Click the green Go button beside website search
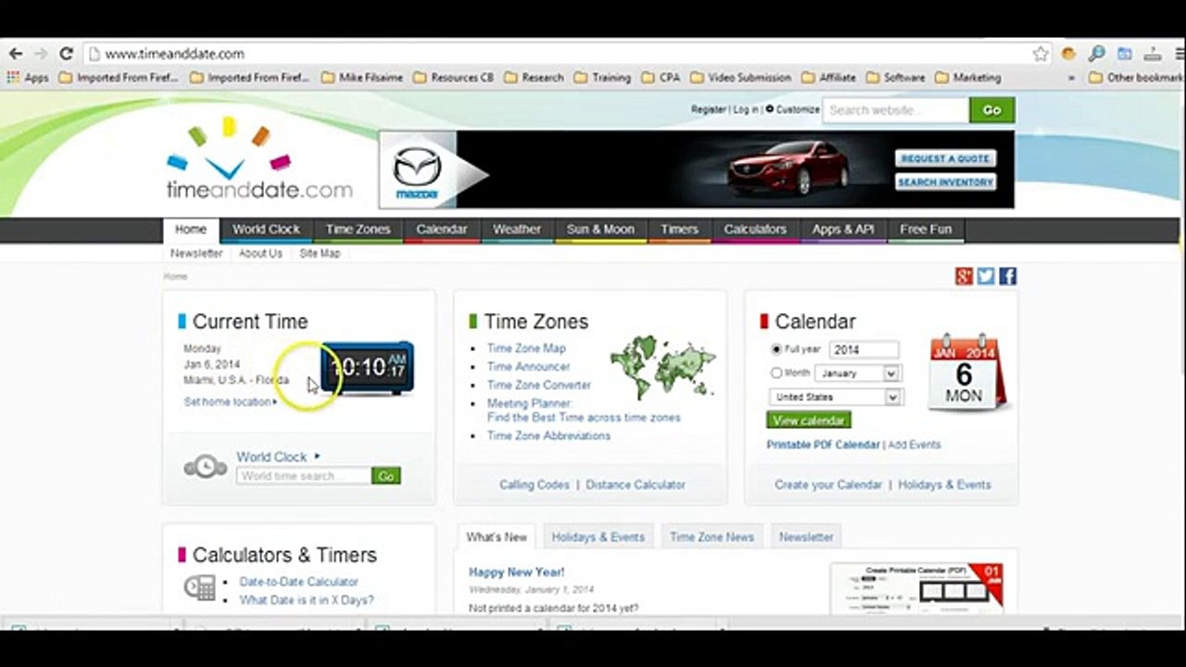Viewport: 1186px width, 667px height. tap(992, 109)
